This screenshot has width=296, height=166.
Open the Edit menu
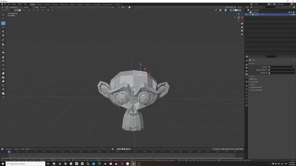pyautogui.click(x=9, y=4)
